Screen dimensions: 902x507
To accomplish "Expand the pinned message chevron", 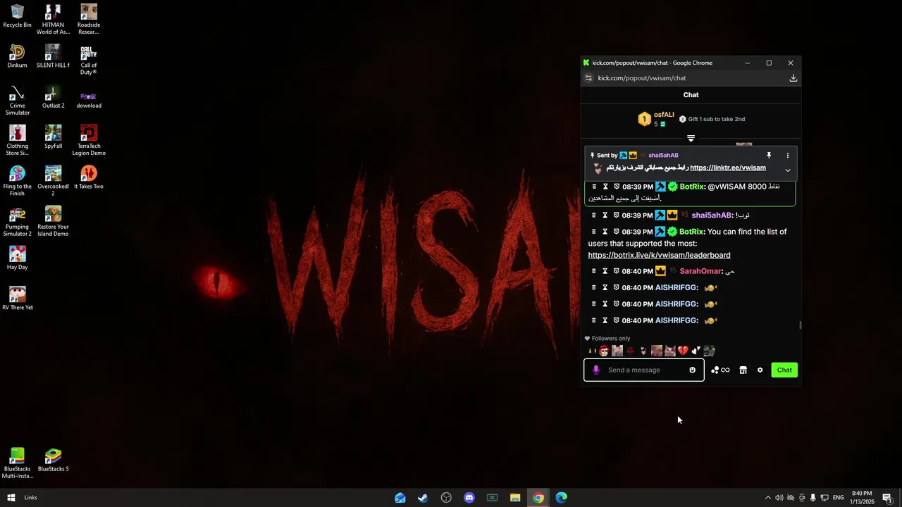I will pyautogui.click(x=788, y=170).
